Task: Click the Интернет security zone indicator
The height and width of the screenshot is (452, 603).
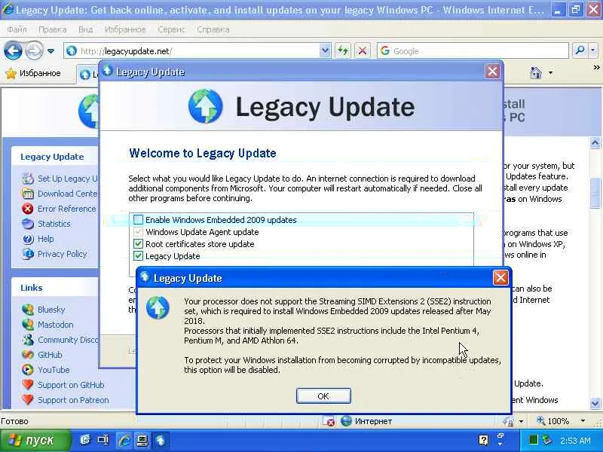Action: point(366,421)
